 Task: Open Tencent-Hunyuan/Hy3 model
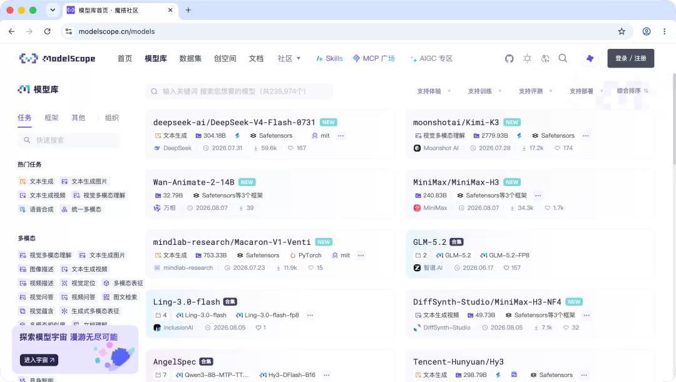pyautogui.click(x=458, y=362)
